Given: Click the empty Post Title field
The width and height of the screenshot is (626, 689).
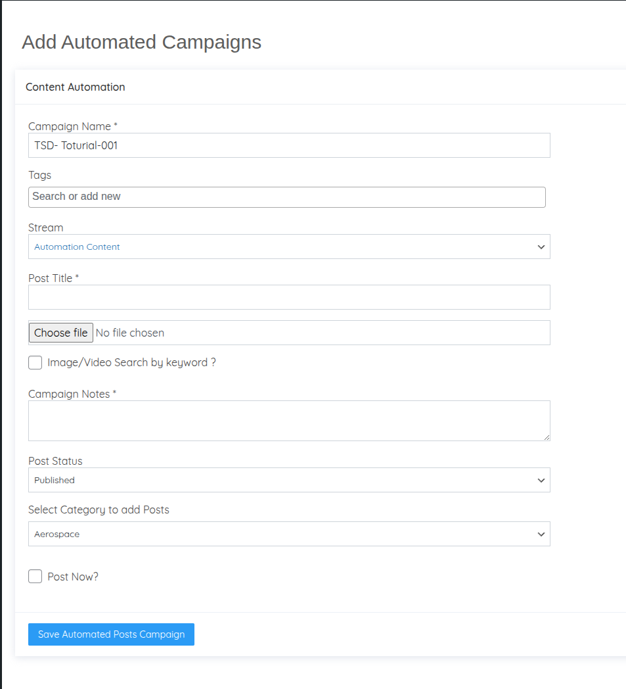Looking at the screenshot, I should pyautogui.click(x=289, y=297).
